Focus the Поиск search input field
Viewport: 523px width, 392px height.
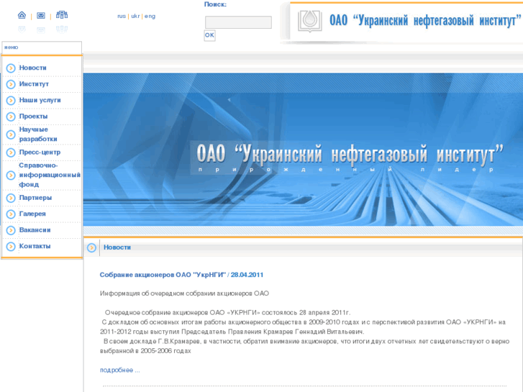pos(238,22)
